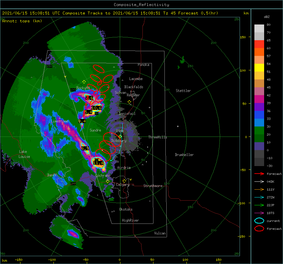
Task: Click the Sylvan label
Action: (120, 93)
